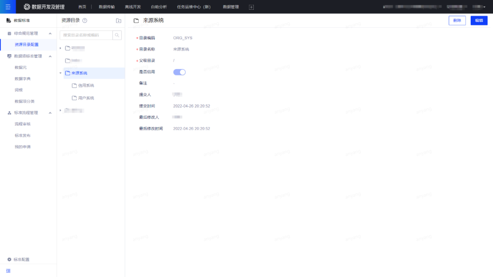Click the 编辑 button at top right
The width and height of the screenshot is (493, 277).
click(x=478, y=21)
